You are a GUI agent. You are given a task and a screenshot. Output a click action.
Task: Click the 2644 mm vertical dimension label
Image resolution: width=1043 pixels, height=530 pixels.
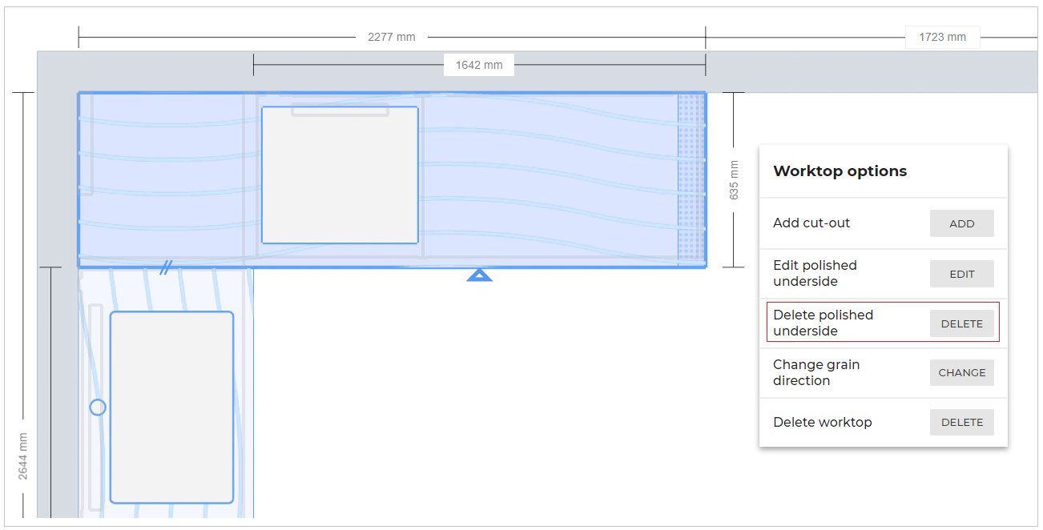(x=23, y=456)
